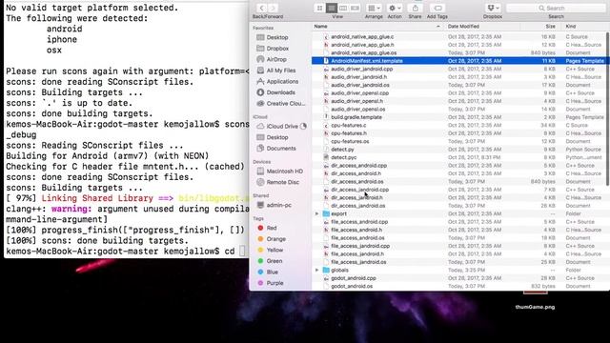Click the Terminal command prompt line
The image size is (610, 343).
[127, 252]
